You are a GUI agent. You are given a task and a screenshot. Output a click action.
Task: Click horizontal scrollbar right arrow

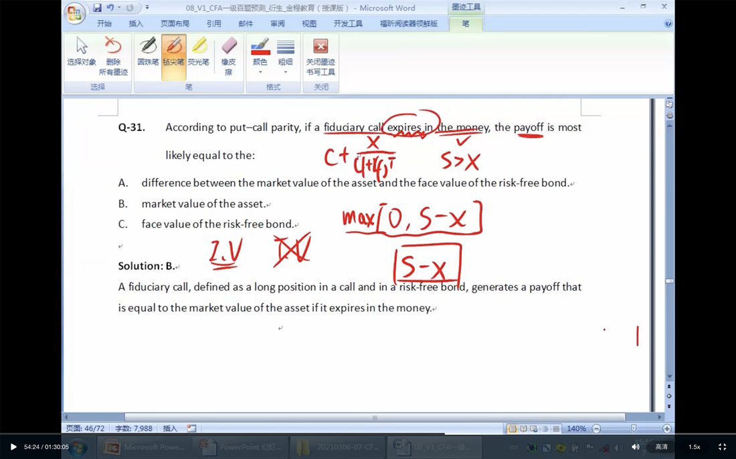click(659, 418)
